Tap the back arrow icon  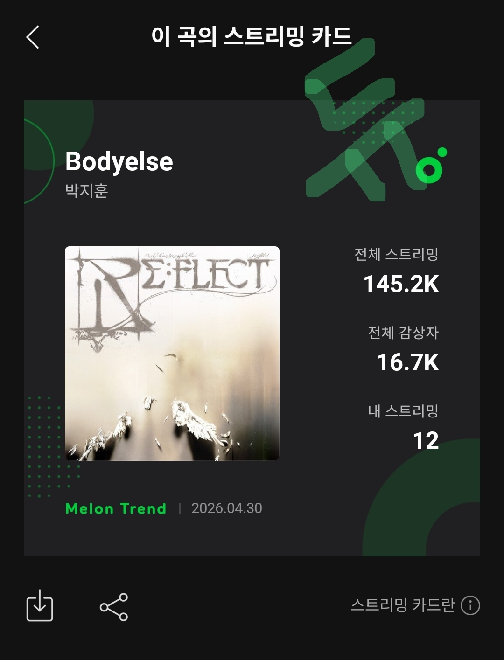(32, 37)
